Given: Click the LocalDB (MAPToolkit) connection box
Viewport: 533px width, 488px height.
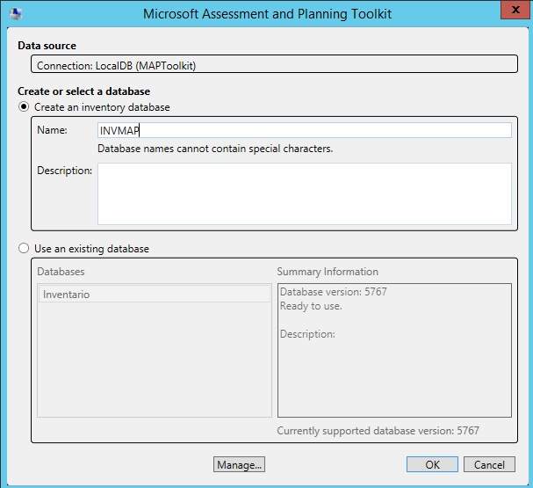Looking at the screenshot, I should (273, 65).
